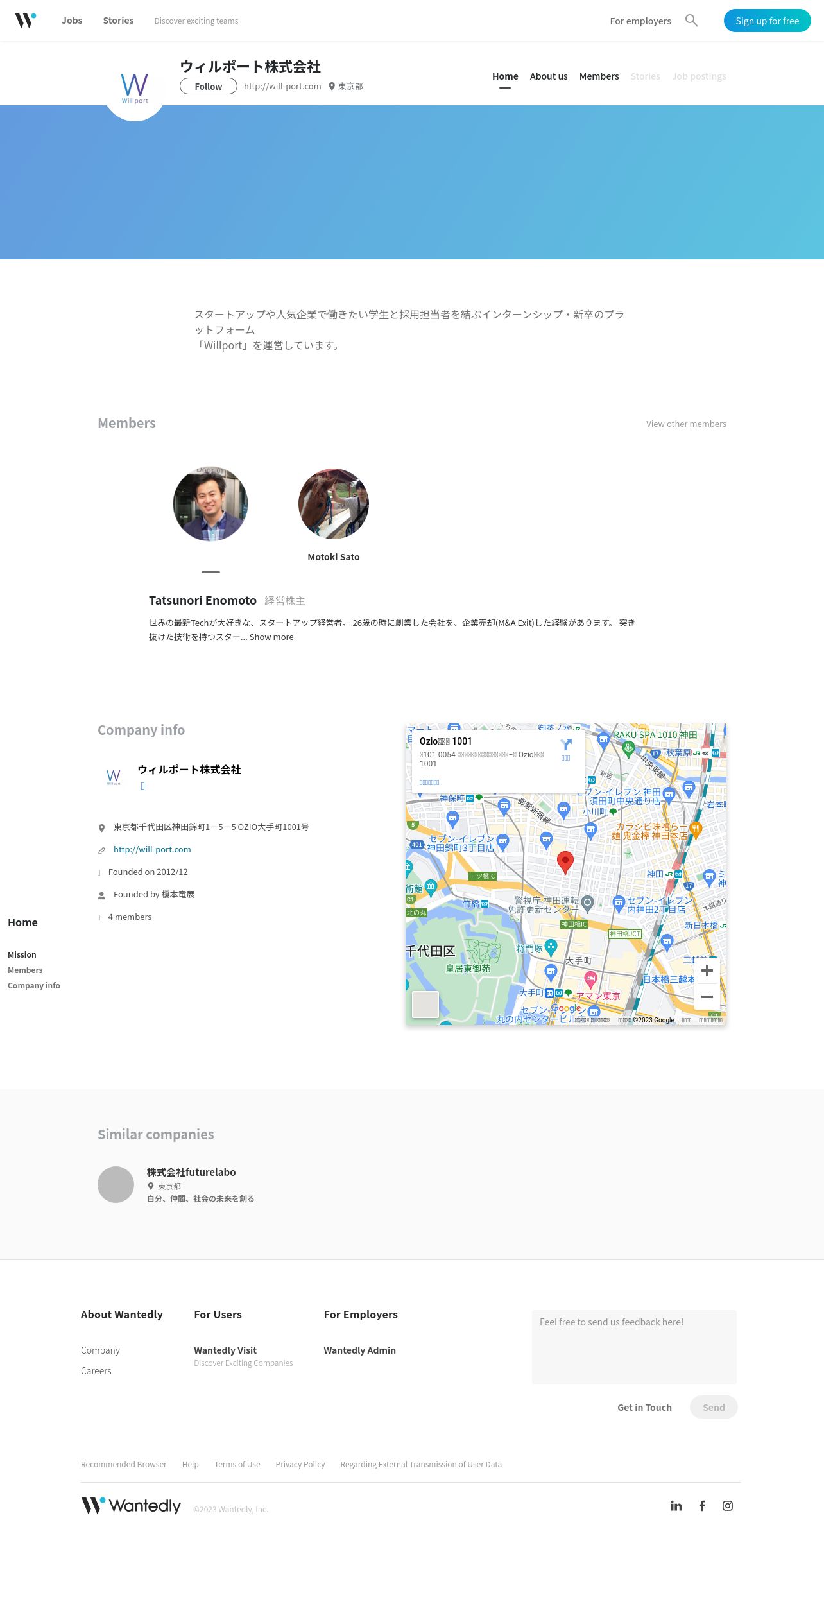
Task: Open footer Company link
Action: (x=100, y=1350)
